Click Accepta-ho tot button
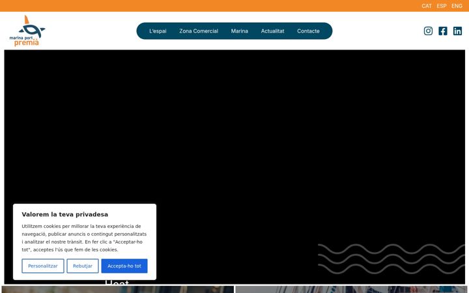469x293 pixels. click(124, 266)
